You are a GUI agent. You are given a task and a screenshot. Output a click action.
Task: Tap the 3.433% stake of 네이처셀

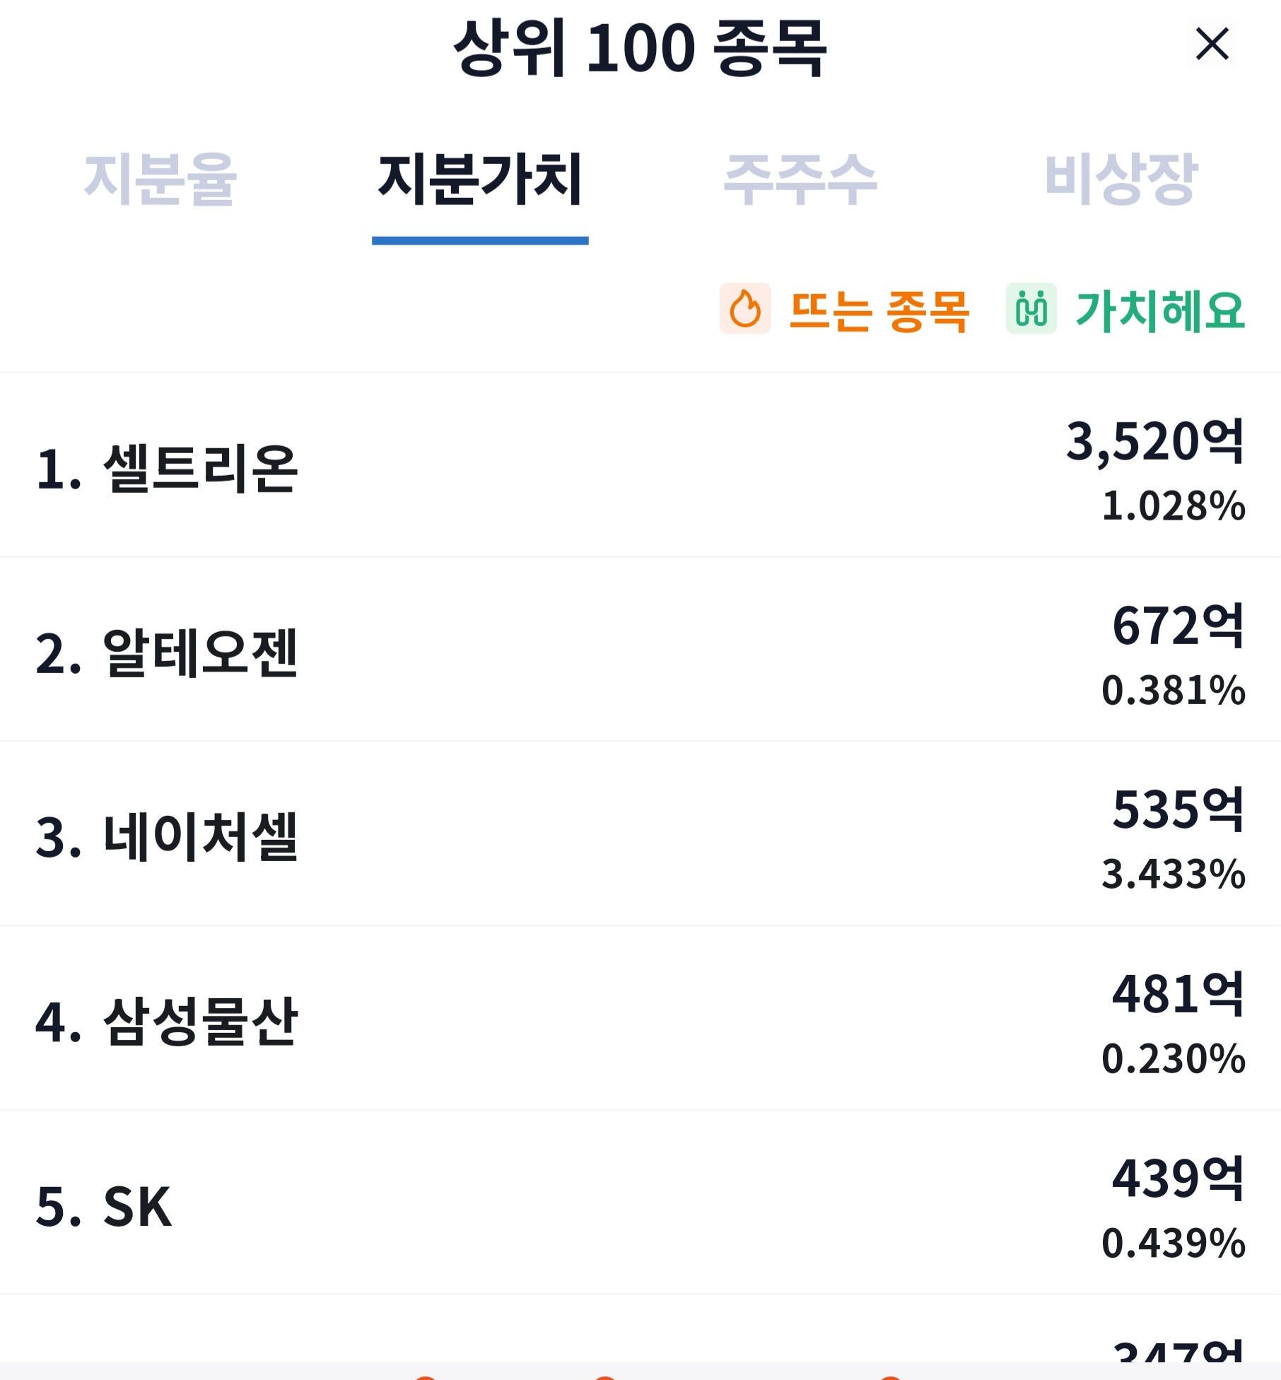[x=1174, y=874]
